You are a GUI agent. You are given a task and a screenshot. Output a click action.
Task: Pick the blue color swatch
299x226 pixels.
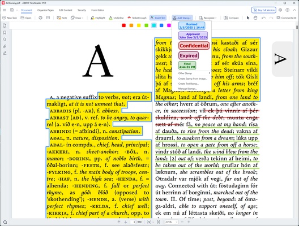pos(161,25)
